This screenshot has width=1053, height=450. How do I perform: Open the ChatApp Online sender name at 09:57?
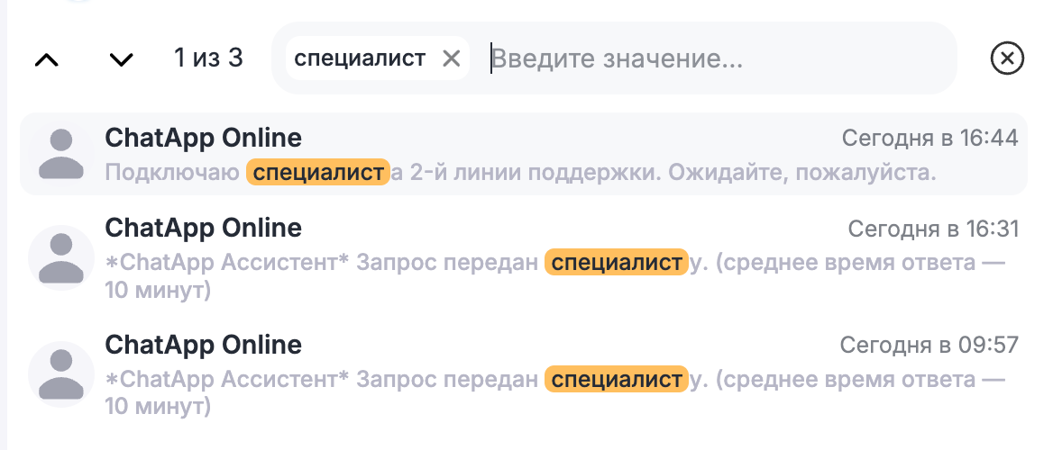203,345
